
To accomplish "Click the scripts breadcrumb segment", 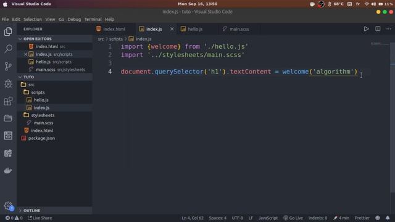I will (116, 39).
